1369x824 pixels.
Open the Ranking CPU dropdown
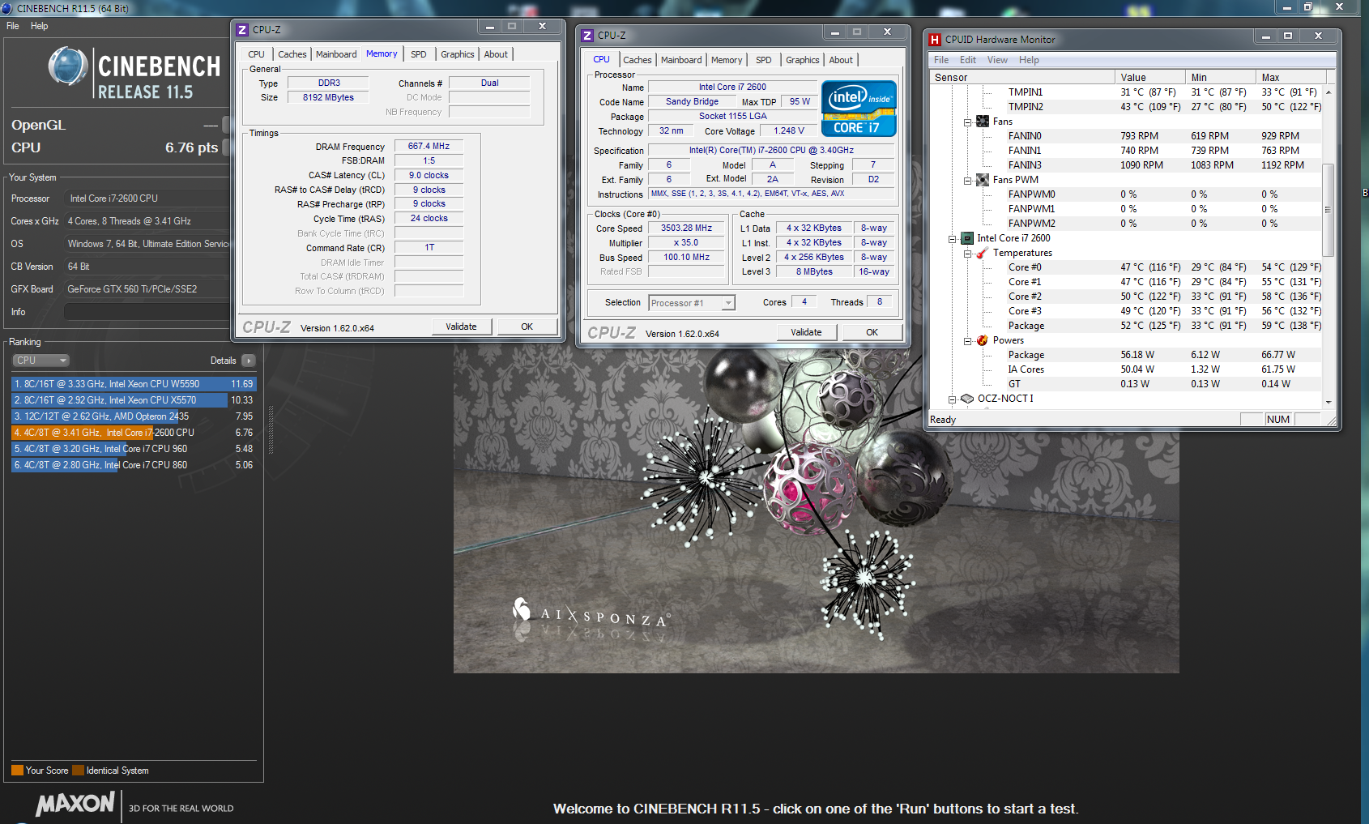[41, 361]
